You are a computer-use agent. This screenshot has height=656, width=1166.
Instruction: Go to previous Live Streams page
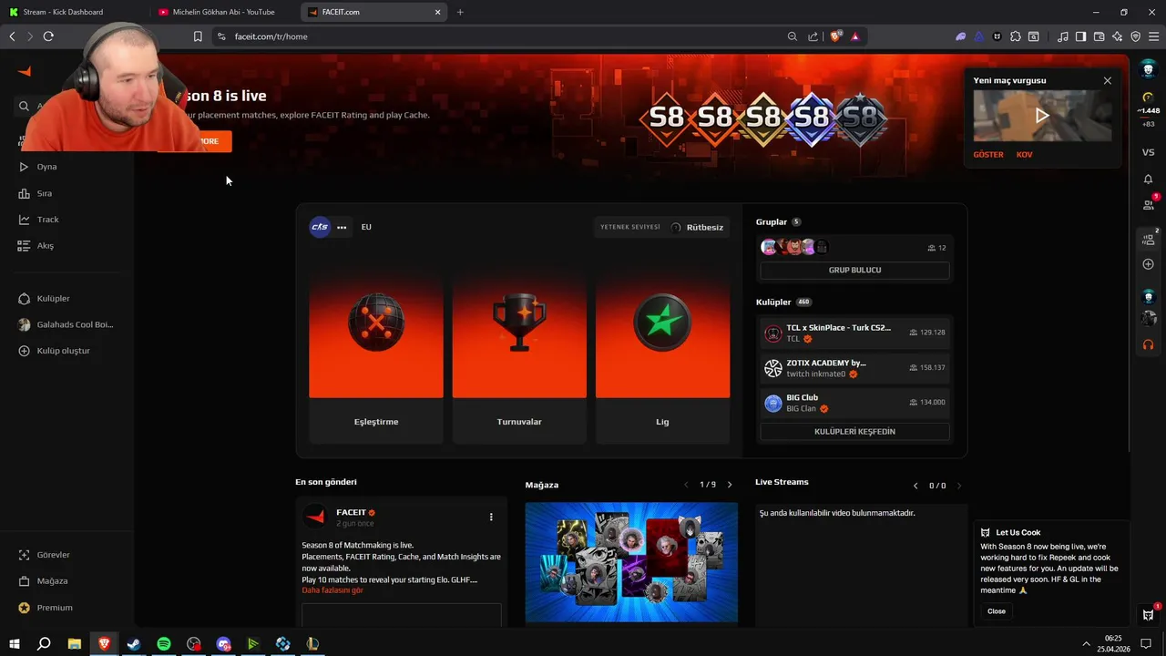pos(915,486)
